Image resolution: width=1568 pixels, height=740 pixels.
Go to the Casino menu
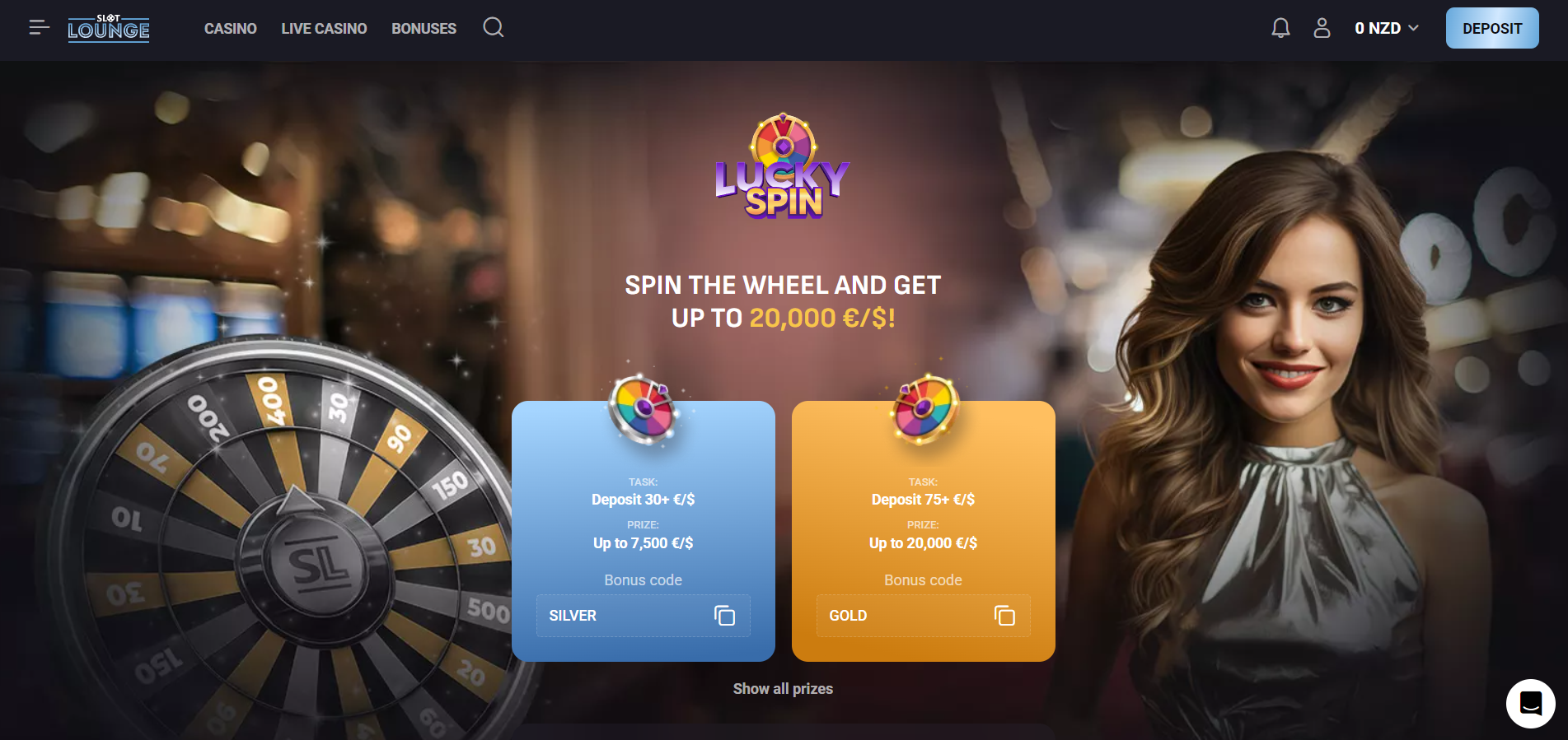(230, 29)
